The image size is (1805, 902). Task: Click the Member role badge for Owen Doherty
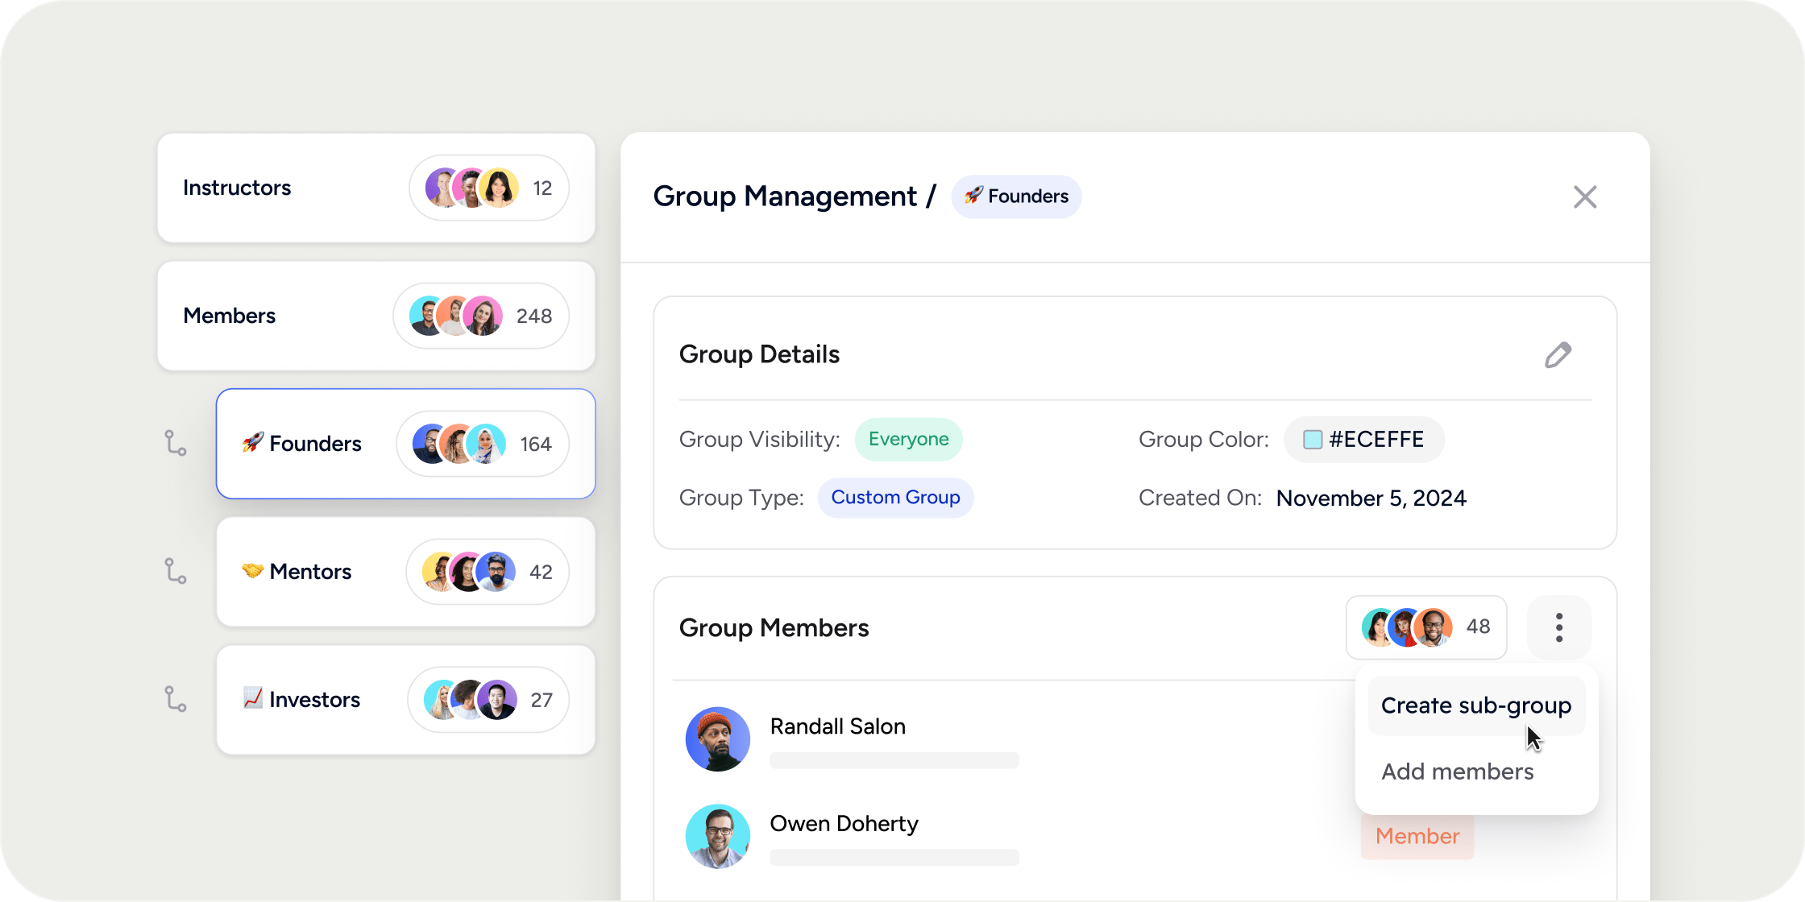[x=1417, y=836]
